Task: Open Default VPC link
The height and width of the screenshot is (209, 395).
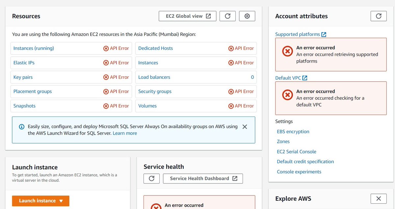Action: [x=291, y=78]
